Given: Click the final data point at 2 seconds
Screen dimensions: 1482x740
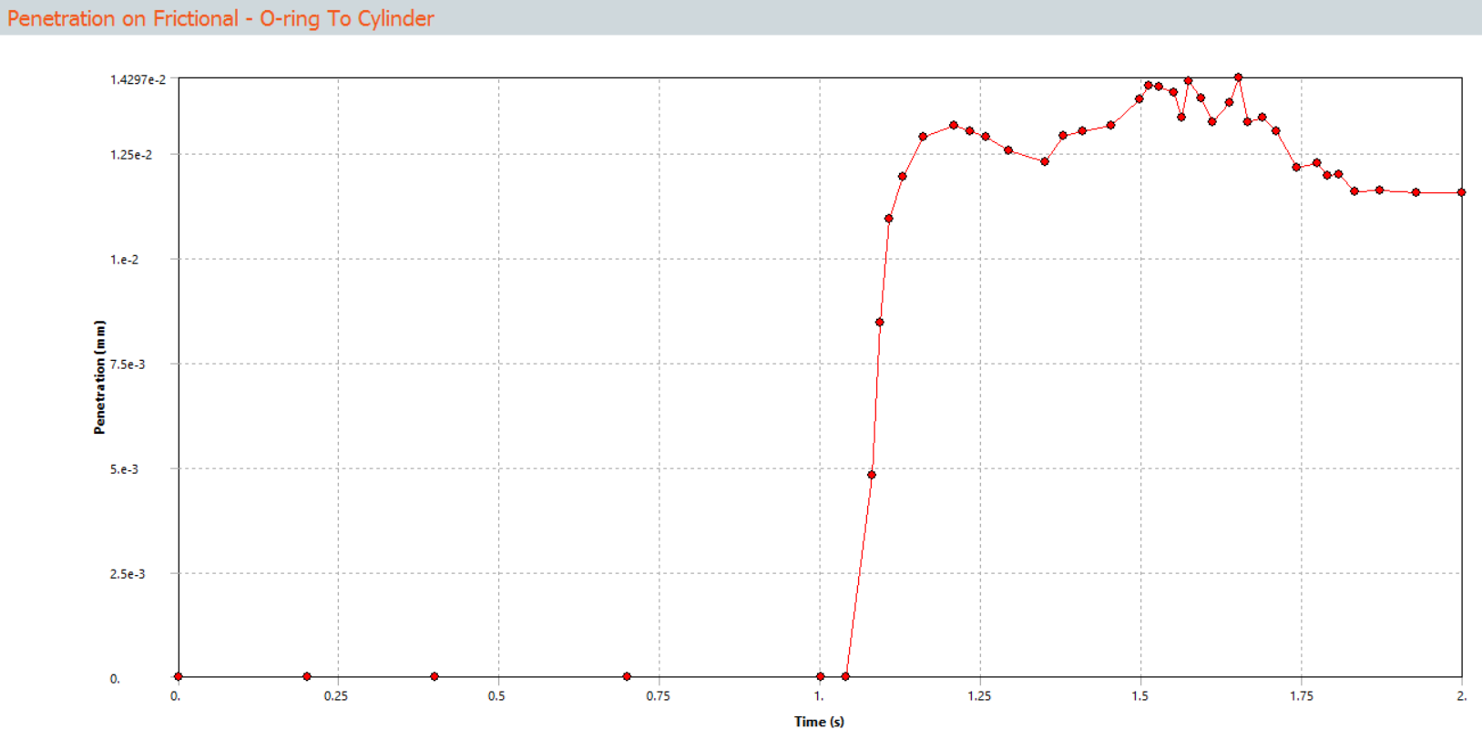Looking at the screenshot, I should [1461, 192].
